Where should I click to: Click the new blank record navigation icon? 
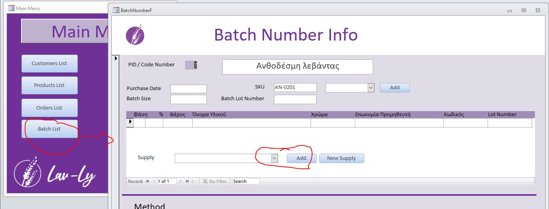pos(194,181)
